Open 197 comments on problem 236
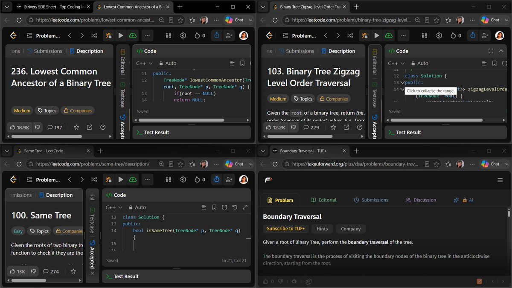 (x=55, y=127)
